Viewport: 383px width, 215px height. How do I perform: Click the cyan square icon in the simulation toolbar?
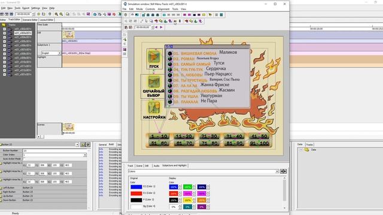[x=164, y=15]
